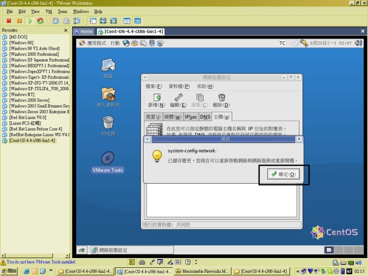The image size is (368, 276).
Task: Toggle the sidebar view toolbar icon
Action: tap(93, 21)
